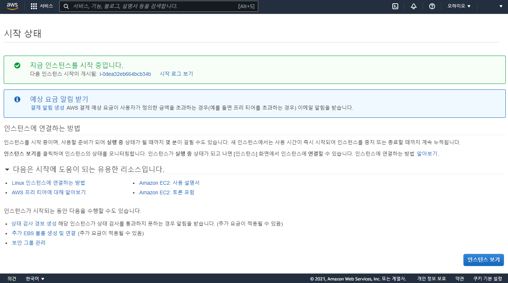Image resolution: width=508 pixels, height=283 pixels.
Task: Open Linux 인스턴스에 연결하는 방법 link
Action: point(48,183)
